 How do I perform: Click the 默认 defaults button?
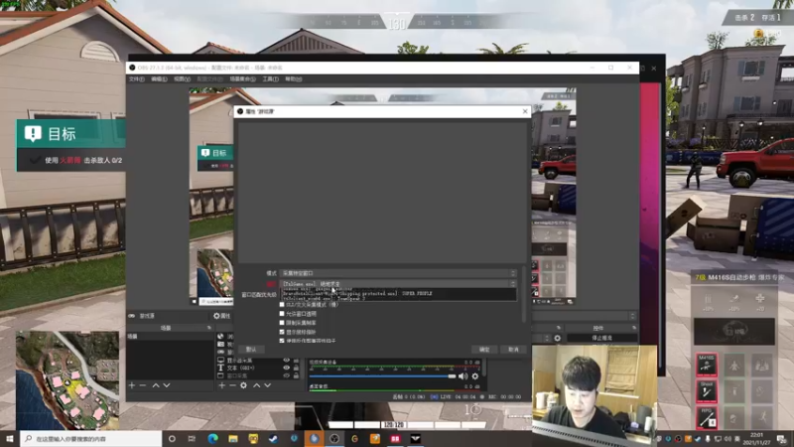coord(251,350)
